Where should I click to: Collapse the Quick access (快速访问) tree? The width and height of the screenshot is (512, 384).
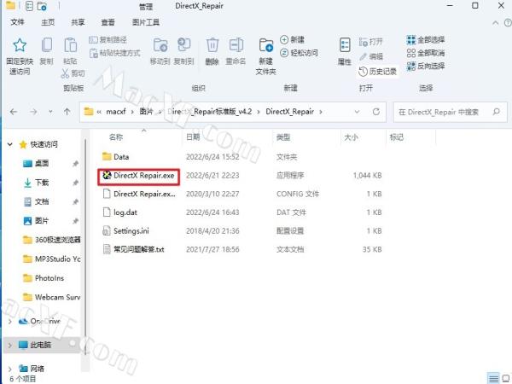pos(10,144)
